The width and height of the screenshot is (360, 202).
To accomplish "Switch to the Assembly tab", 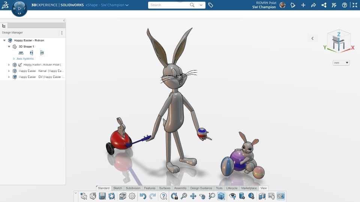I will tap(180, 188).
